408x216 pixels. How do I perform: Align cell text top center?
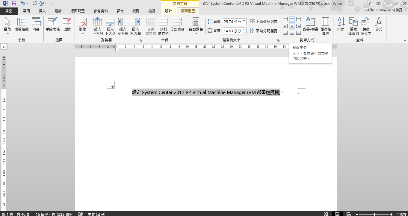pos(292,19)
